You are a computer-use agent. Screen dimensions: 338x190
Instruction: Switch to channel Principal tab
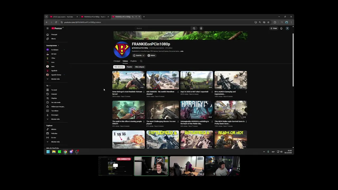117,61
